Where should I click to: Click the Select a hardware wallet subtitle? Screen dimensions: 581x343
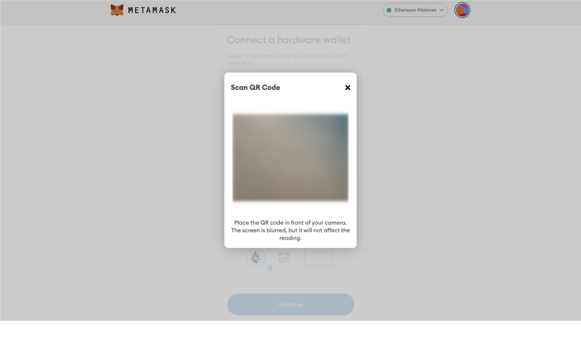287,60
